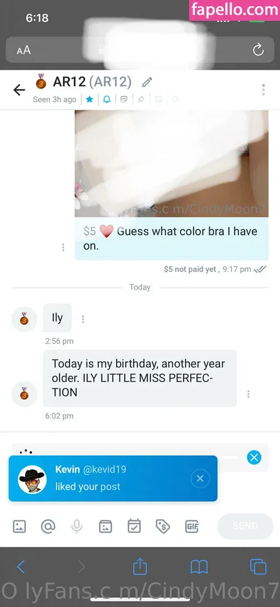The width and height of the screenshot is (280, 607).
Task: Open options for the $5 bra message
Action: (x=63, y=247)
